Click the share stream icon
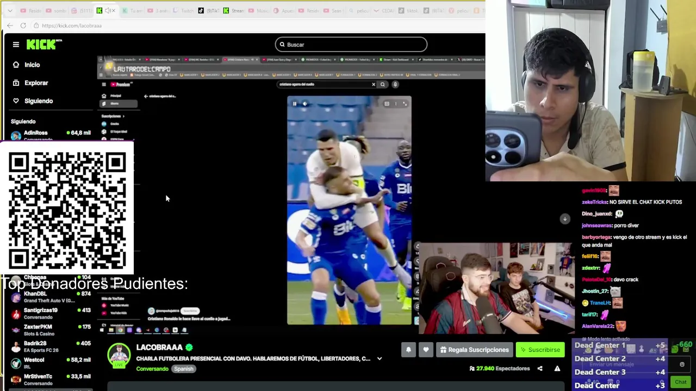The height and width of the screenshot is (391, 696). [540, 369]
